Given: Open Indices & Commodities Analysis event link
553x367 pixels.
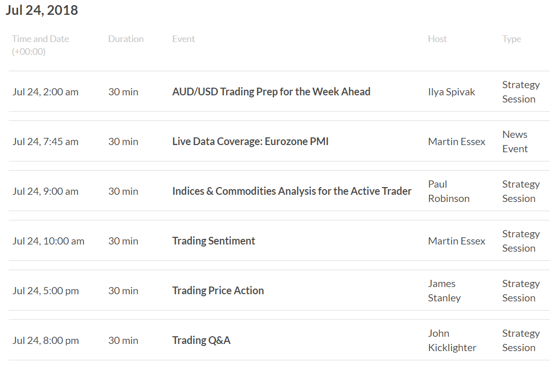Looking at the screenshot, I should (292, 191).
